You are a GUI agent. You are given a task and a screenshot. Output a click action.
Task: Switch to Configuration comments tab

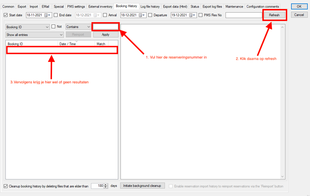point(263,7)
